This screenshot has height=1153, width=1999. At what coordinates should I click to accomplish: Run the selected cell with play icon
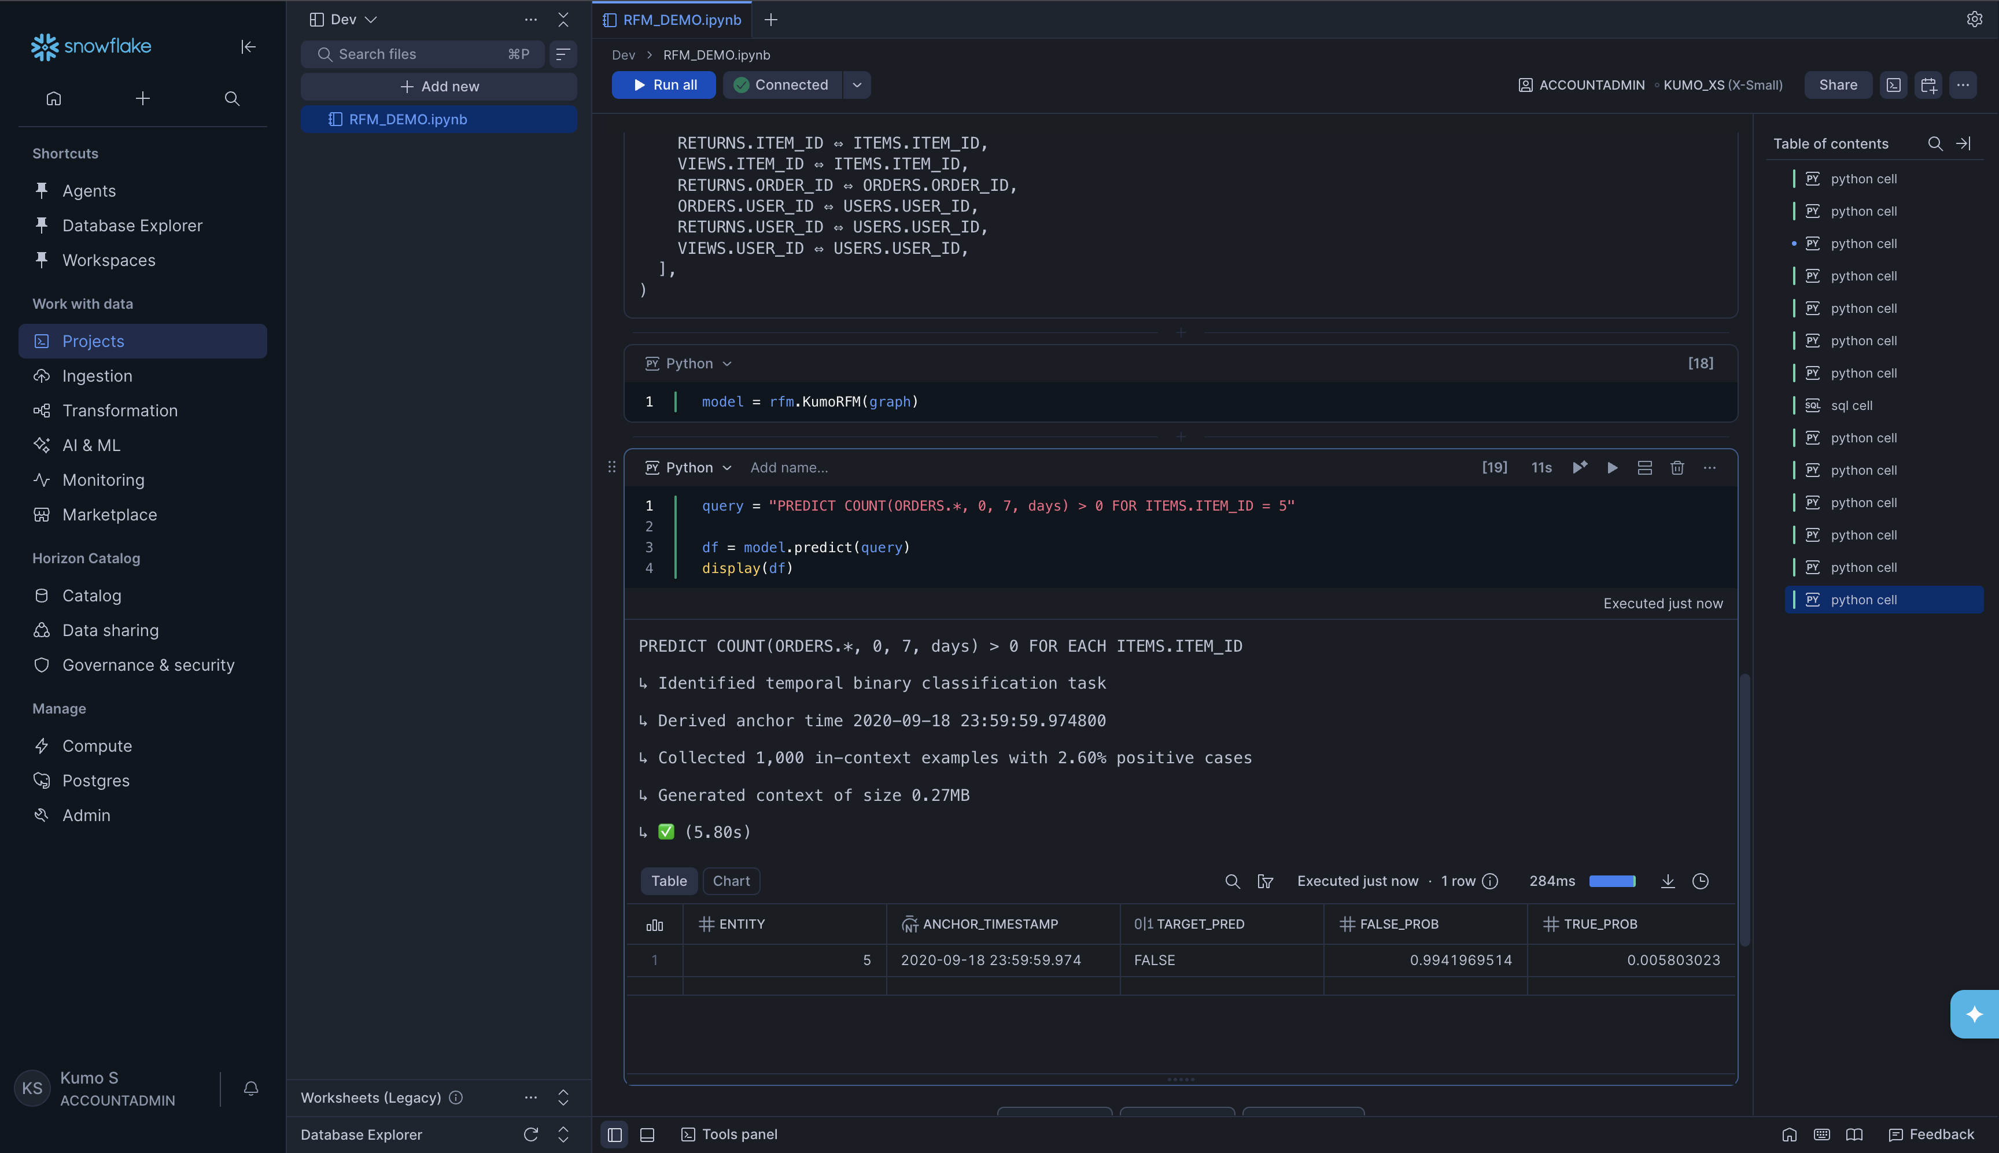click(x=1611, y=468)
